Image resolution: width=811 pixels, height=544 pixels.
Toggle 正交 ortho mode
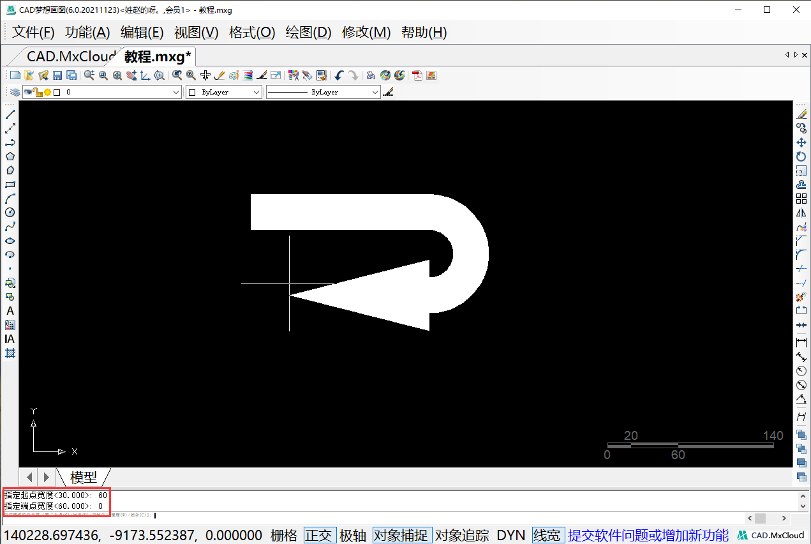coord(320,535)
